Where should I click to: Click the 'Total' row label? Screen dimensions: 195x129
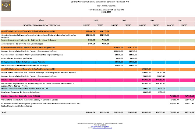click(3, 112)
